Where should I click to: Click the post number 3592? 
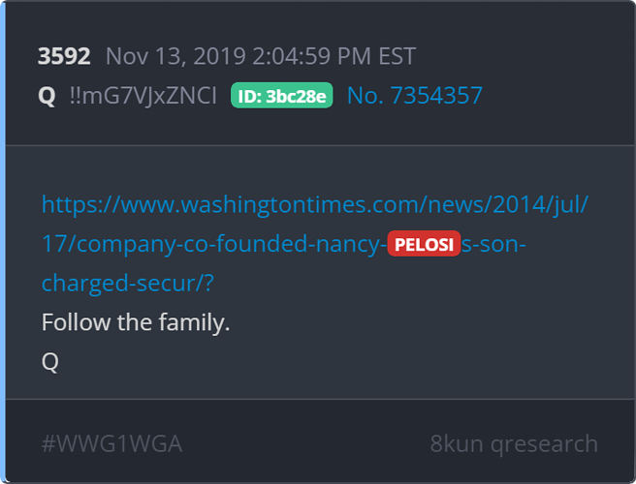[64, 56]
